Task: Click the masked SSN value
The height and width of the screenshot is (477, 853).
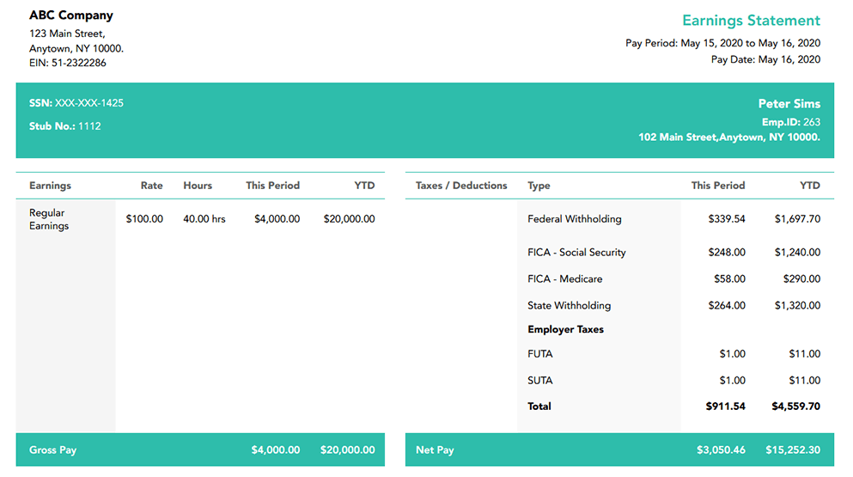Action: click(x=89, y=103)
